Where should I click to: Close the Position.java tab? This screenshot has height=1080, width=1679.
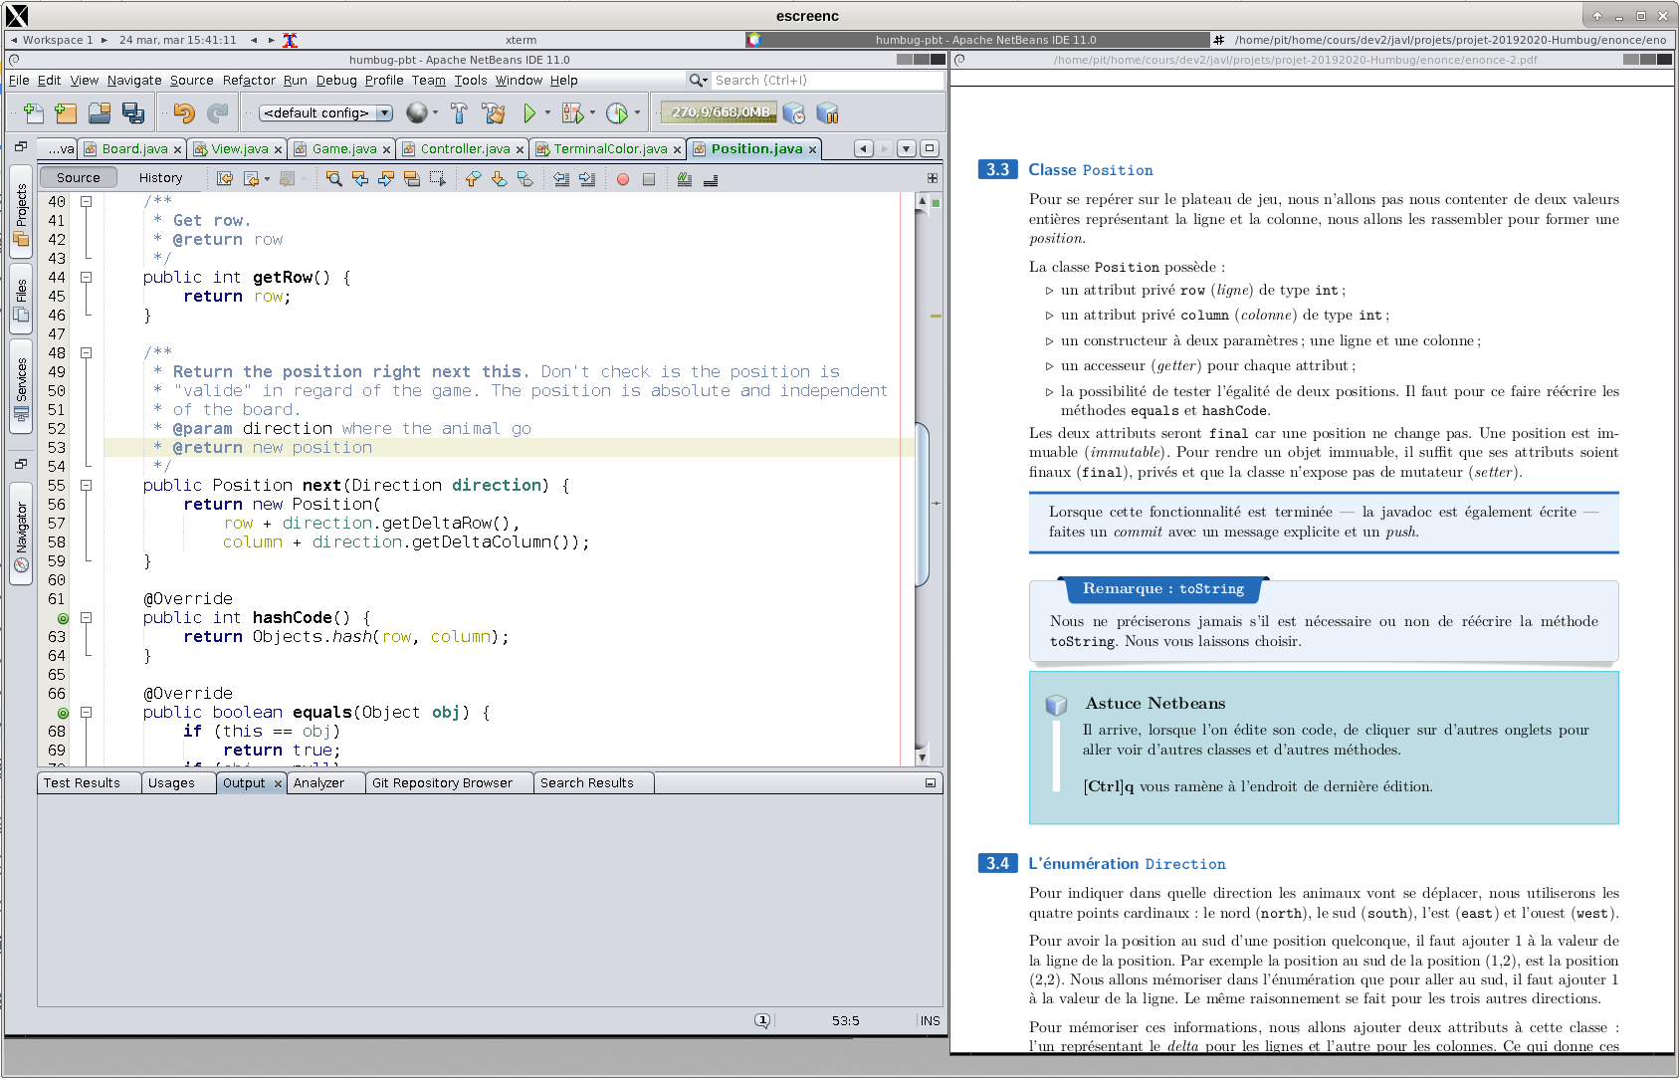click(813, 149)
